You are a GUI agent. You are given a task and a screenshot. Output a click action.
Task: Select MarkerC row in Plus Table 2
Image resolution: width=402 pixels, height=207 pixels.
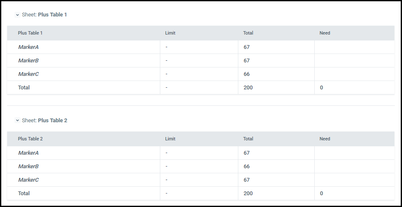click(x=201, y=180)
